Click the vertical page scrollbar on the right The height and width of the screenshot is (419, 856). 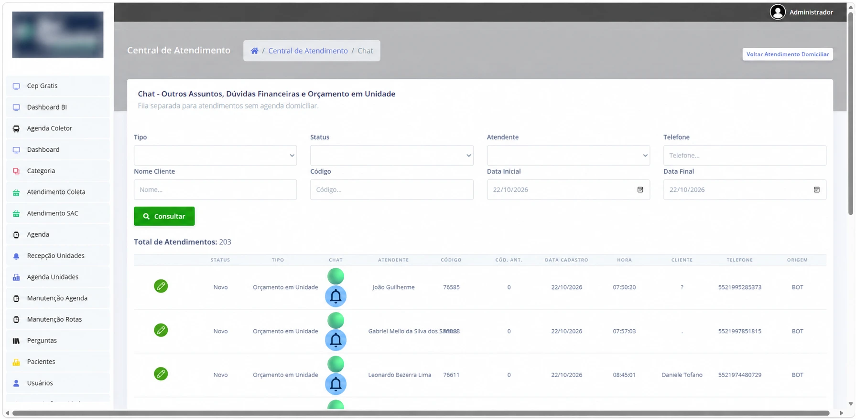(850, 114)
